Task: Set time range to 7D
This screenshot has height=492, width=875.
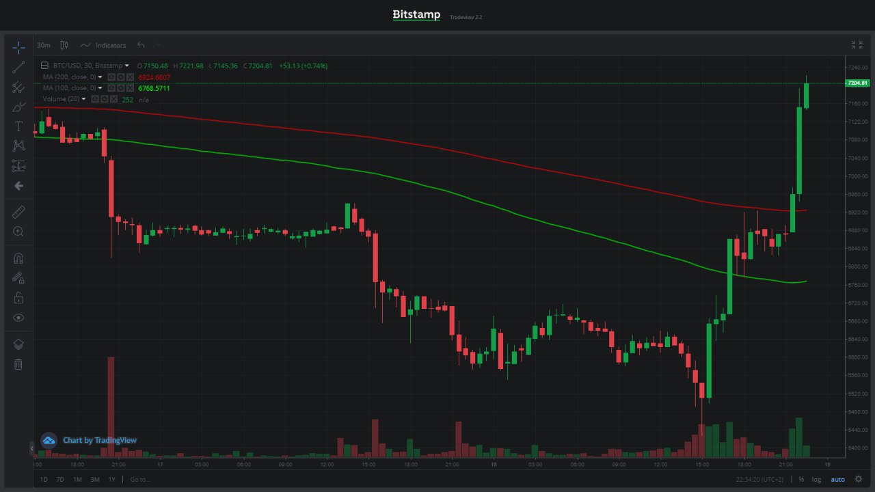Action: [60, 479]
